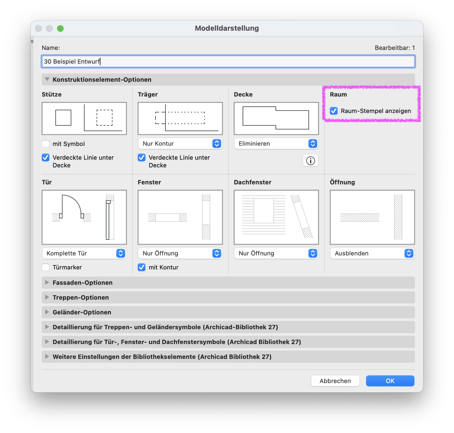Screen dimensions: 454x433
Task: Enable the Türmarker checkbox
Action: click(45, 267)
